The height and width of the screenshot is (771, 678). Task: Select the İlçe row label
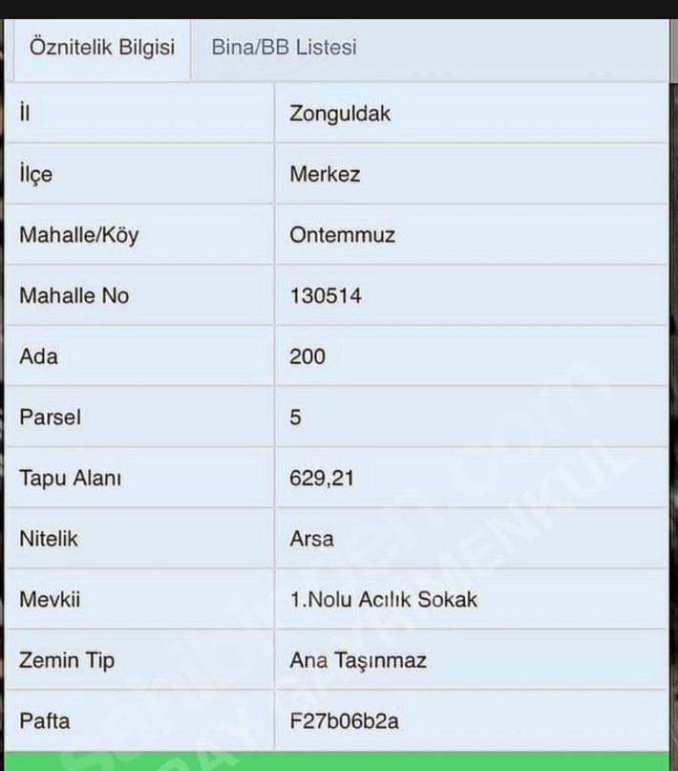tap(35, 174)
